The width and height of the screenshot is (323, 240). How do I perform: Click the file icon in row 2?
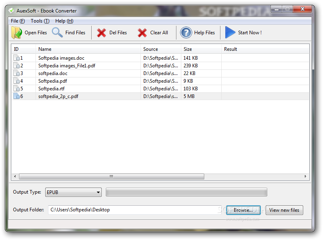(x=17, y=65)
